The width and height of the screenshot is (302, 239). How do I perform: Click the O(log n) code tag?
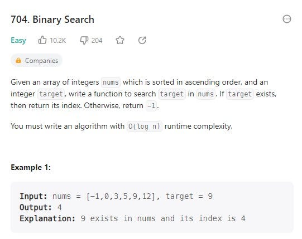click(145, 126)
